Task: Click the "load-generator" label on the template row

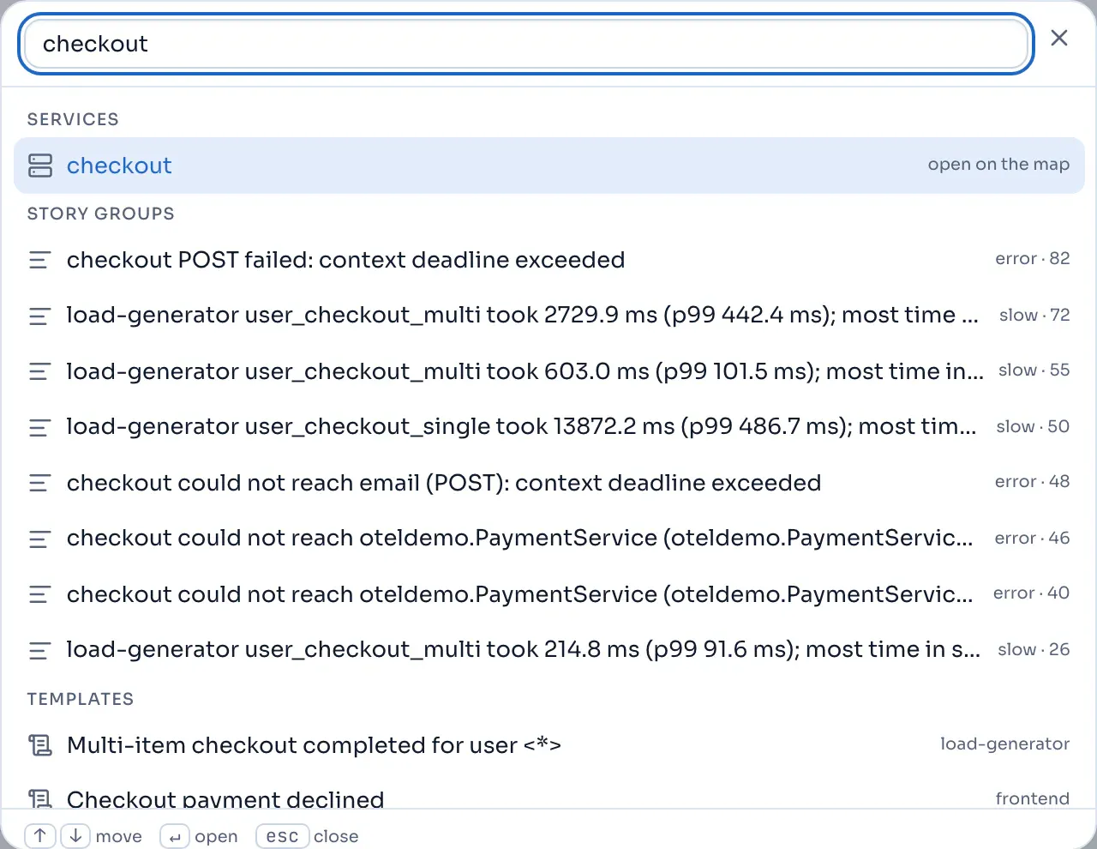Action: point(1004,744)
